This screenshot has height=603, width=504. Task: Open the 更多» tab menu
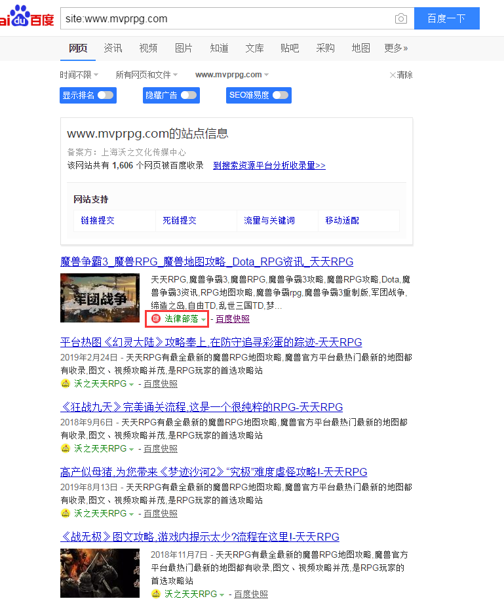click(396, 48)
